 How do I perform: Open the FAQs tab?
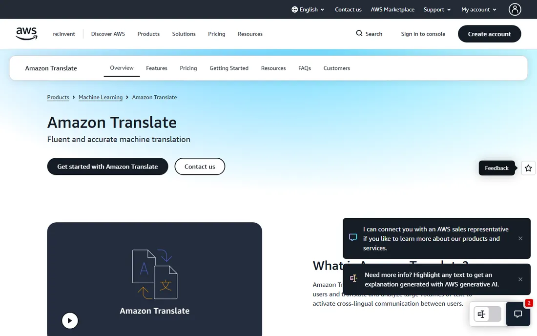tap(305, 68)
